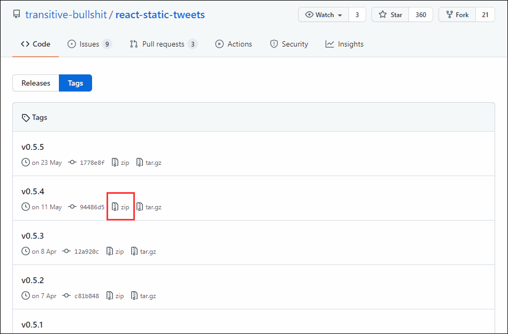Open the v0.5.2 tag
The image size is (508, 334).
[x=33, y=280]
